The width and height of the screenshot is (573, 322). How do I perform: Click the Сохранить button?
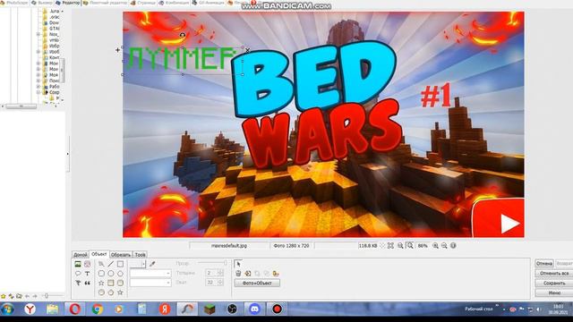coord(554,283)
